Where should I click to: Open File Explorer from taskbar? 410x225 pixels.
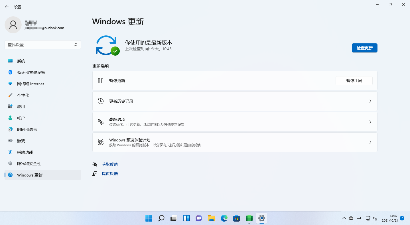211,218
